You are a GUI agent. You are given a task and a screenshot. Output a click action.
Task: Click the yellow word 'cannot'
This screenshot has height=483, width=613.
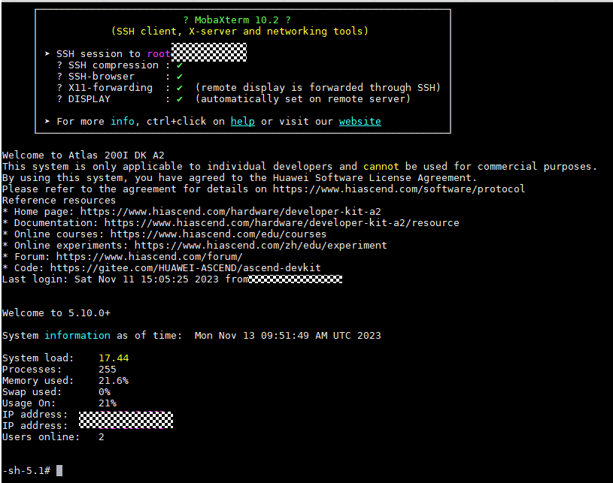click(x=381, y=167)
